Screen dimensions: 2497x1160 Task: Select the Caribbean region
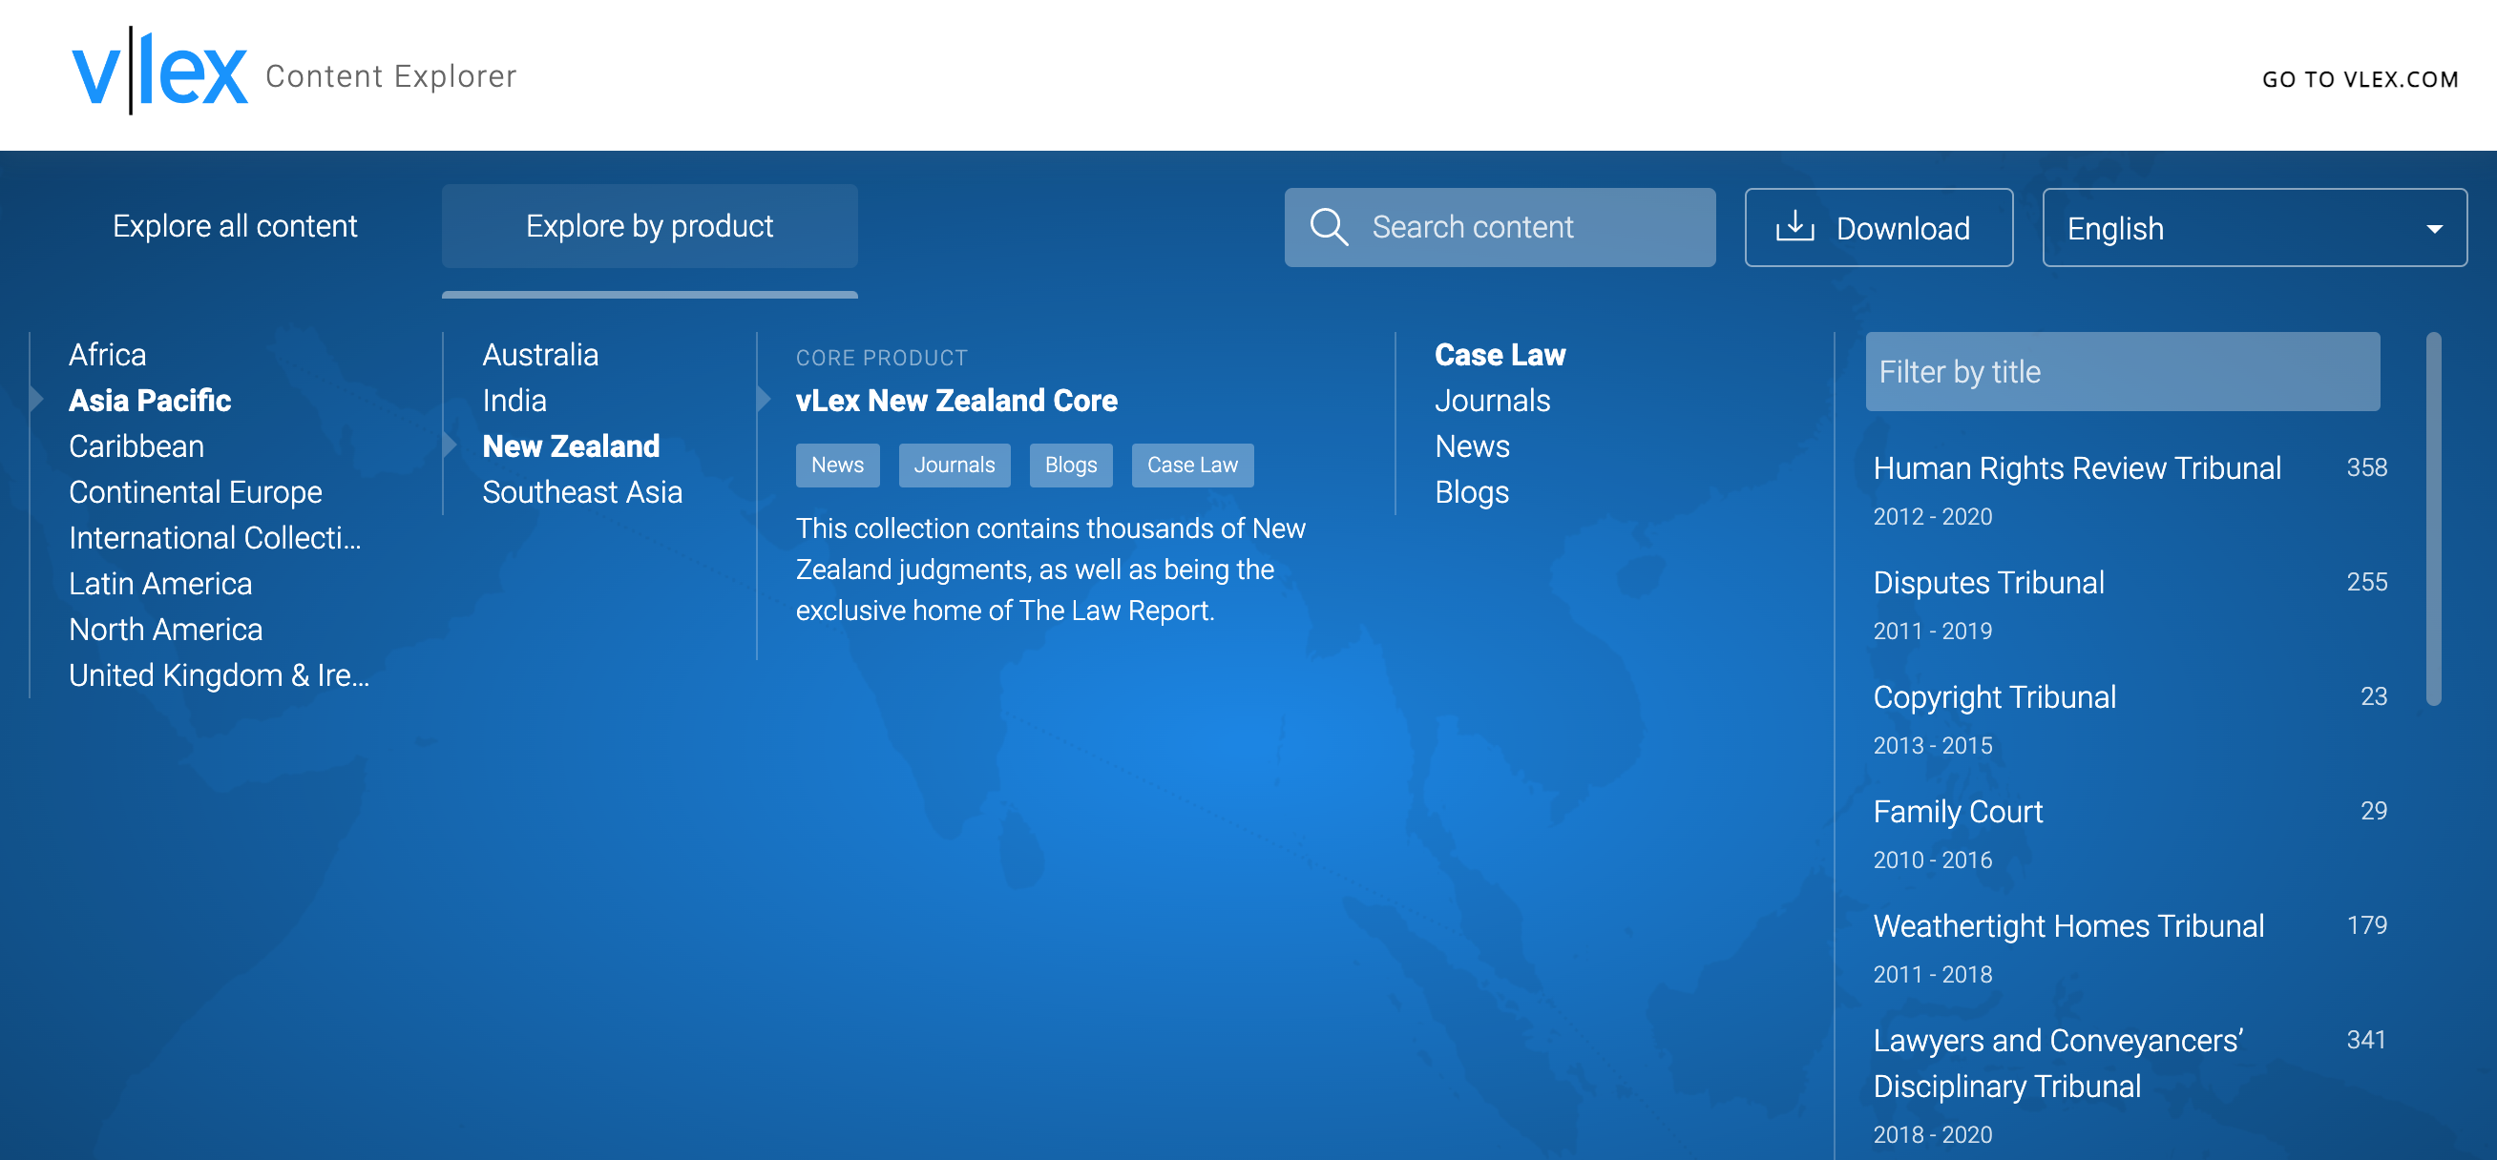coord(136,445)
